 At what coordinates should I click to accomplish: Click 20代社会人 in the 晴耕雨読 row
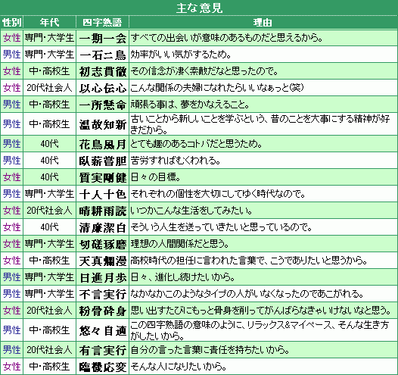49,211
